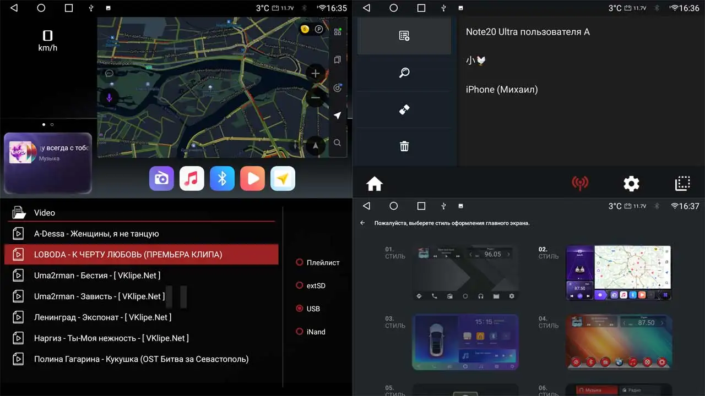Open system settings via the gear icon
Screen dimensions: 705x396
point(631,184)
